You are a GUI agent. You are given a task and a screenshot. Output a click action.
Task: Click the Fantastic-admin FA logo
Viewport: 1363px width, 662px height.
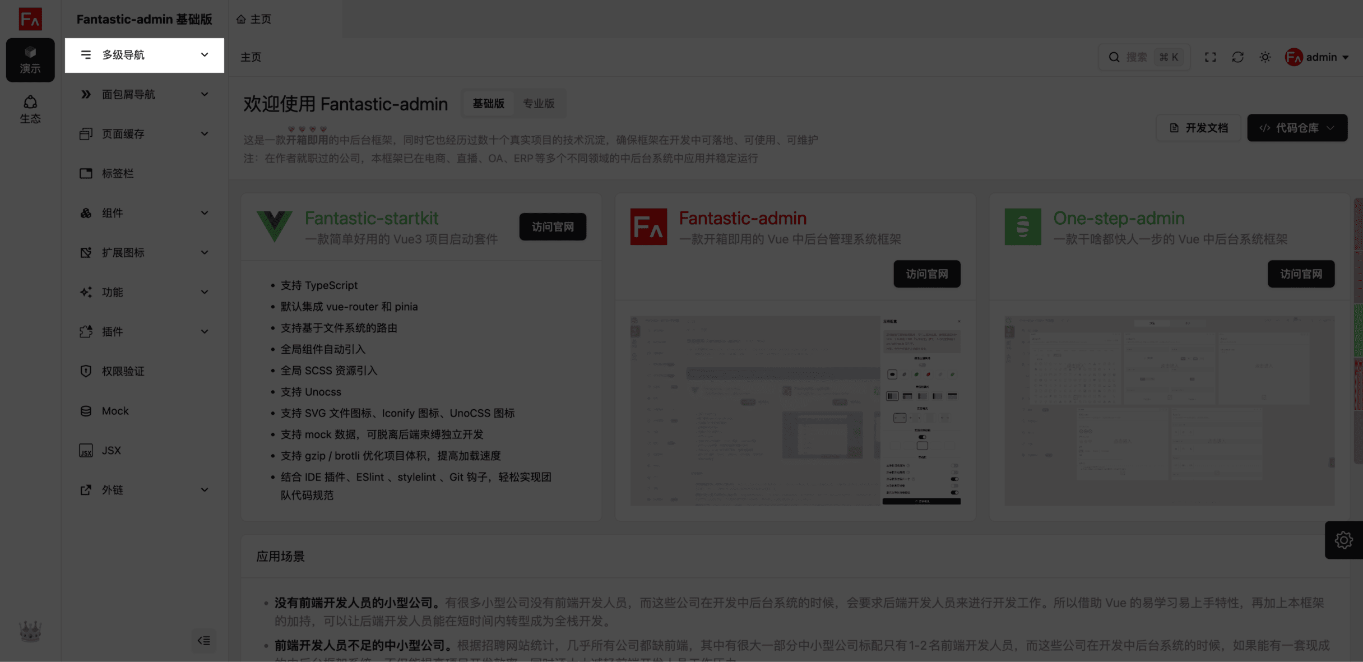30,19
